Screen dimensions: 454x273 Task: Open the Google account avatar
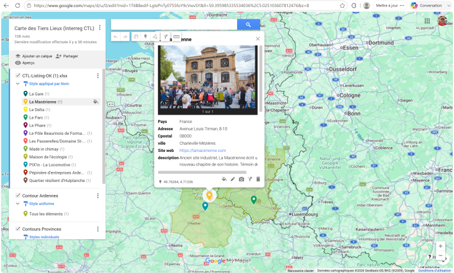click(x=442, y=21)
